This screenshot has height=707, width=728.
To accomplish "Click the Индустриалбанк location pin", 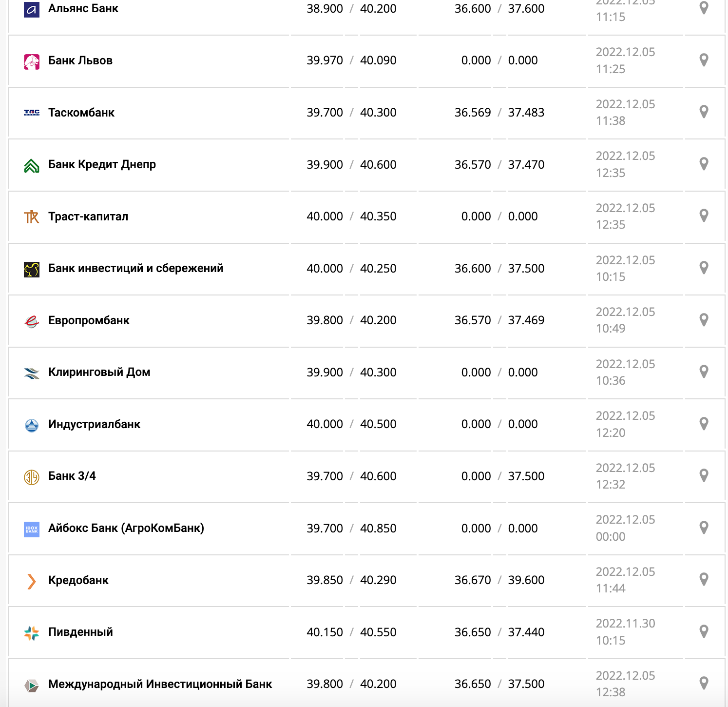I will [704, 424].
